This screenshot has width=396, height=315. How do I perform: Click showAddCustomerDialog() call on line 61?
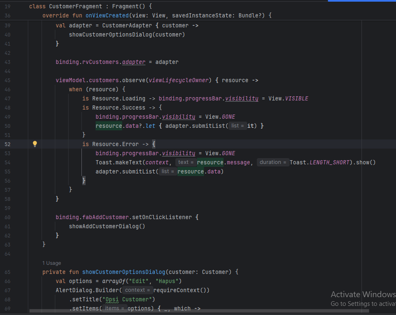coord(107,226)
